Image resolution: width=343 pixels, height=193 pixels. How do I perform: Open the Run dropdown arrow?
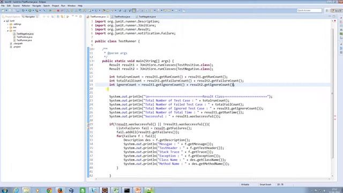coord(33,11)
